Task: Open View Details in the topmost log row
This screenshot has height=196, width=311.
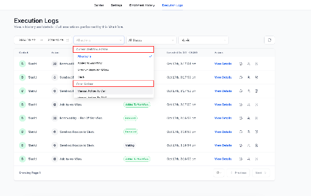Action: point(223,64)
